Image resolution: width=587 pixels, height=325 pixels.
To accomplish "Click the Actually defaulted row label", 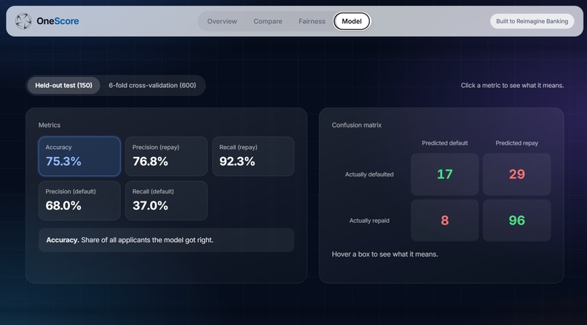I will point(369,174).
